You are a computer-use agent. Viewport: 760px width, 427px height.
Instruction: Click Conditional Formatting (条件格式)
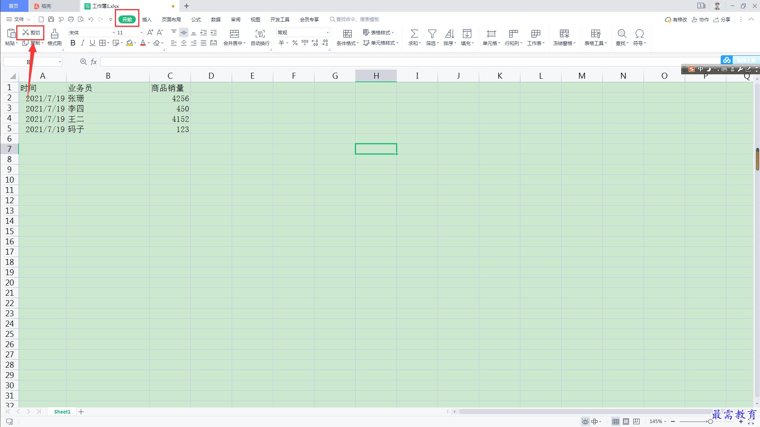tap(347, 37)
